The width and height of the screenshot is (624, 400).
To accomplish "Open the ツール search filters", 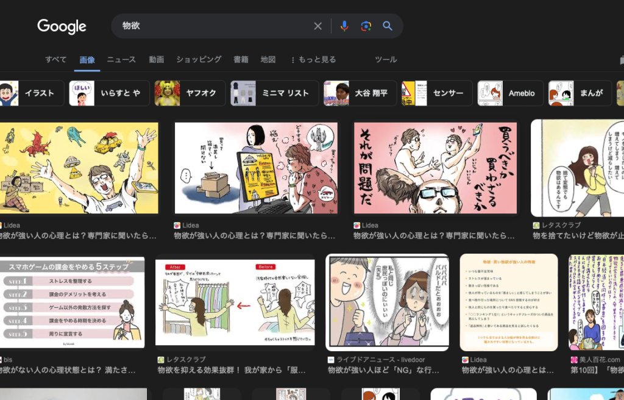I will 386,59.
